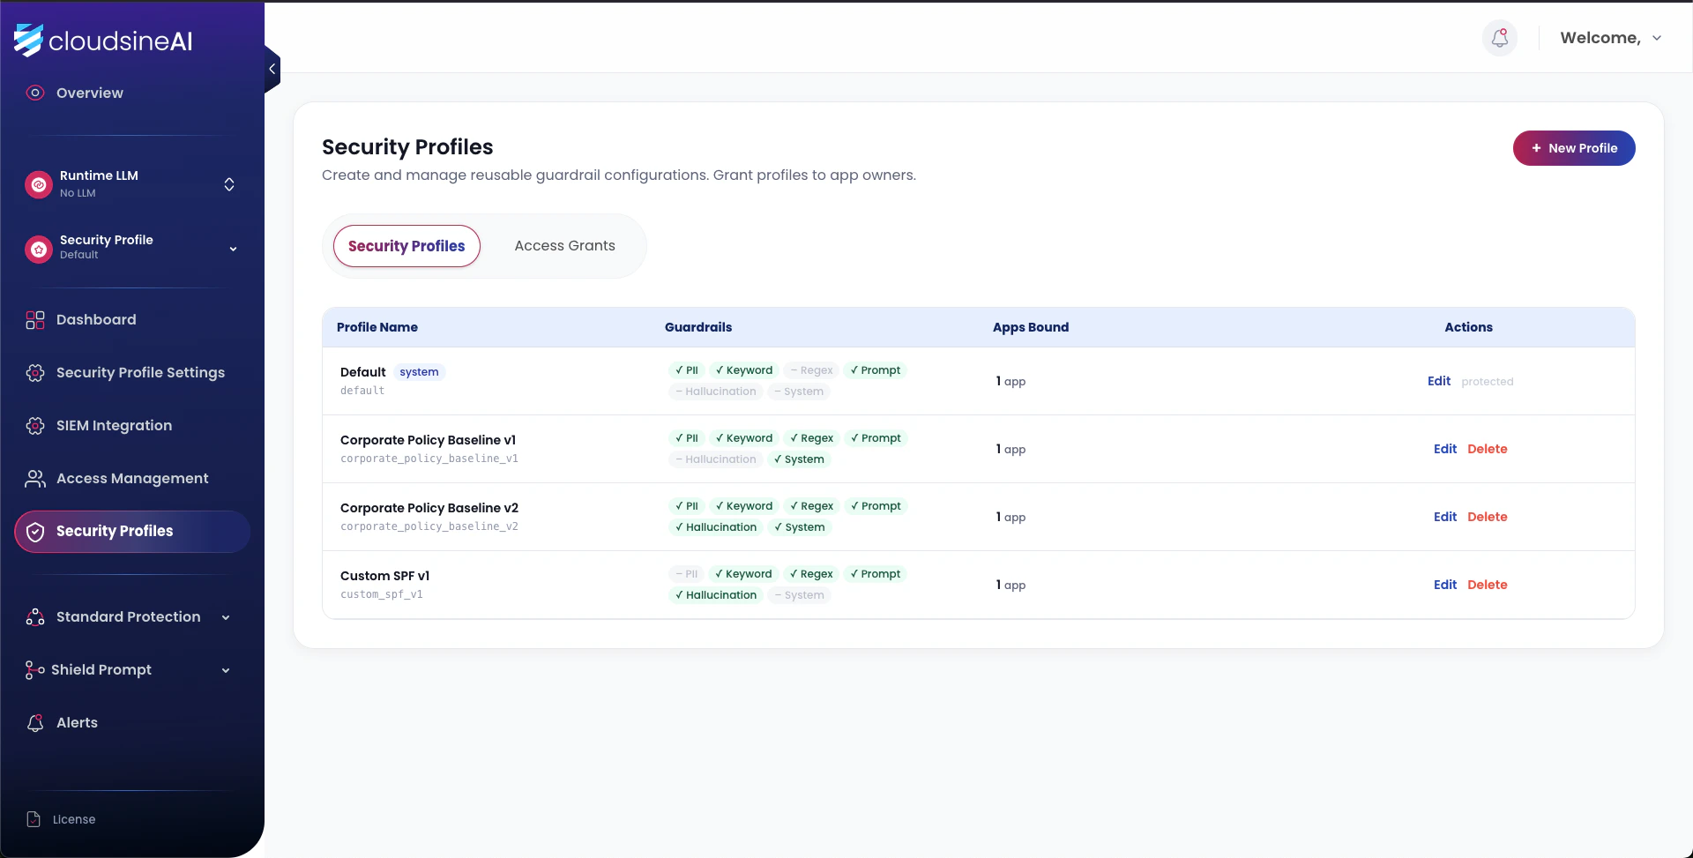Viewport: 1693px width, 858px height.
Task: Delete Corporate Policy Baseline v1
Action: [1488, 449]
